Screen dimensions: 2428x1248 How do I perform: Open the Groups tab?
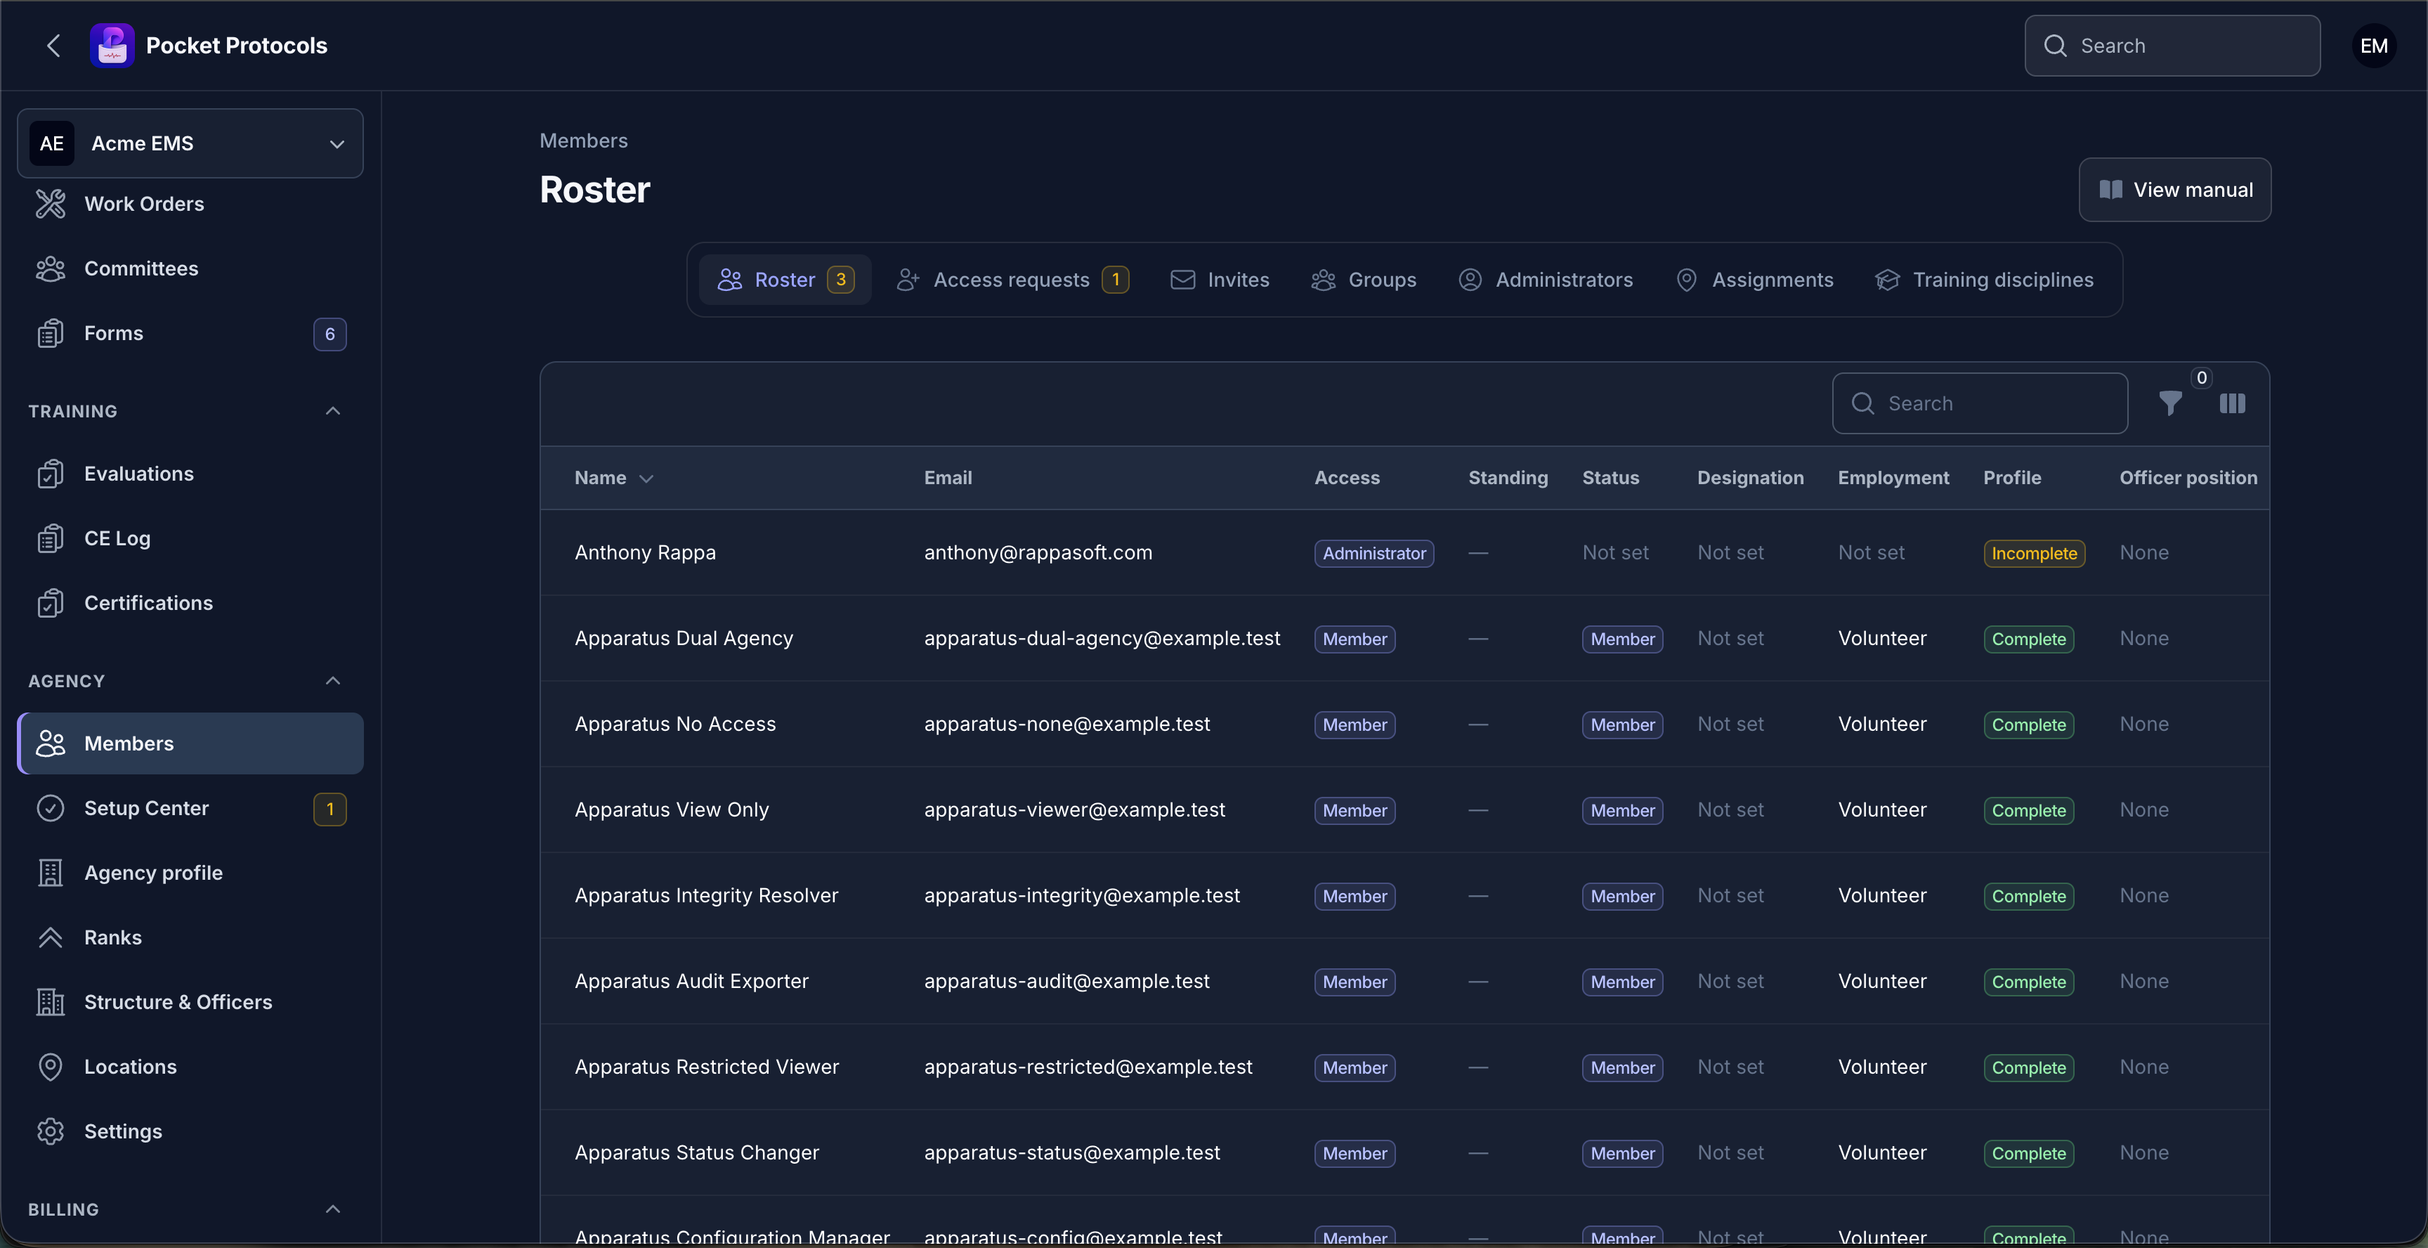1364,280
